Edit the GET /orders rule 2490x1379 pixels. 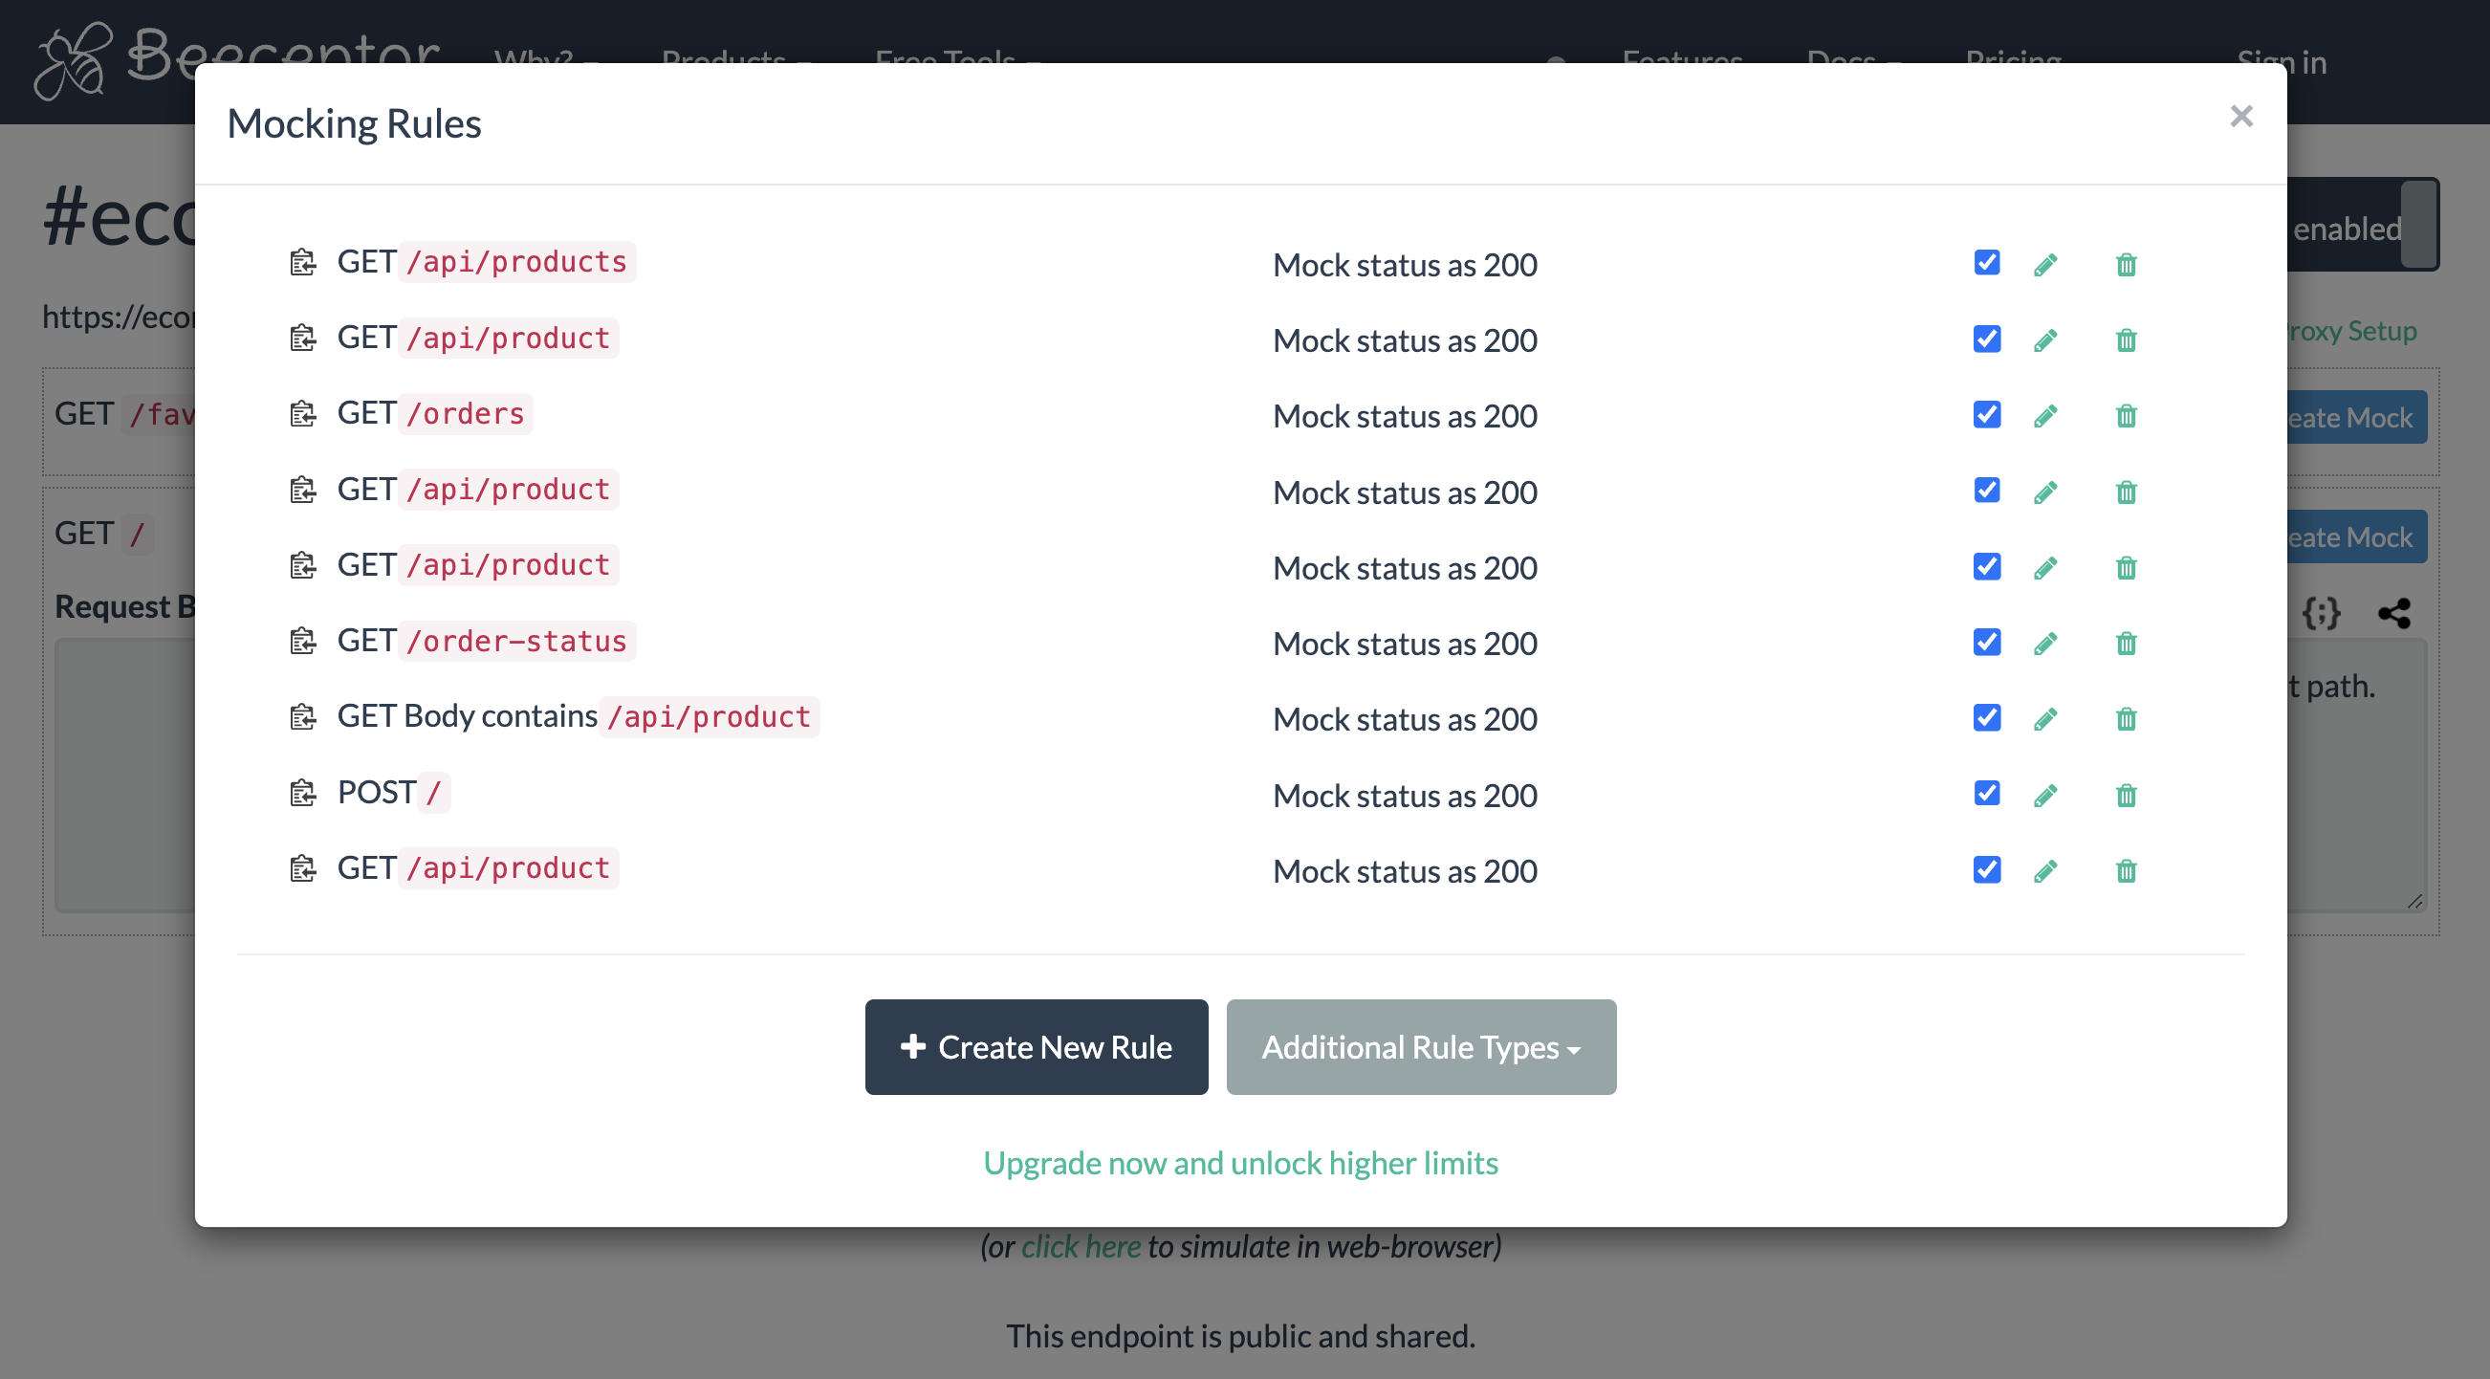pos(2045,415)
